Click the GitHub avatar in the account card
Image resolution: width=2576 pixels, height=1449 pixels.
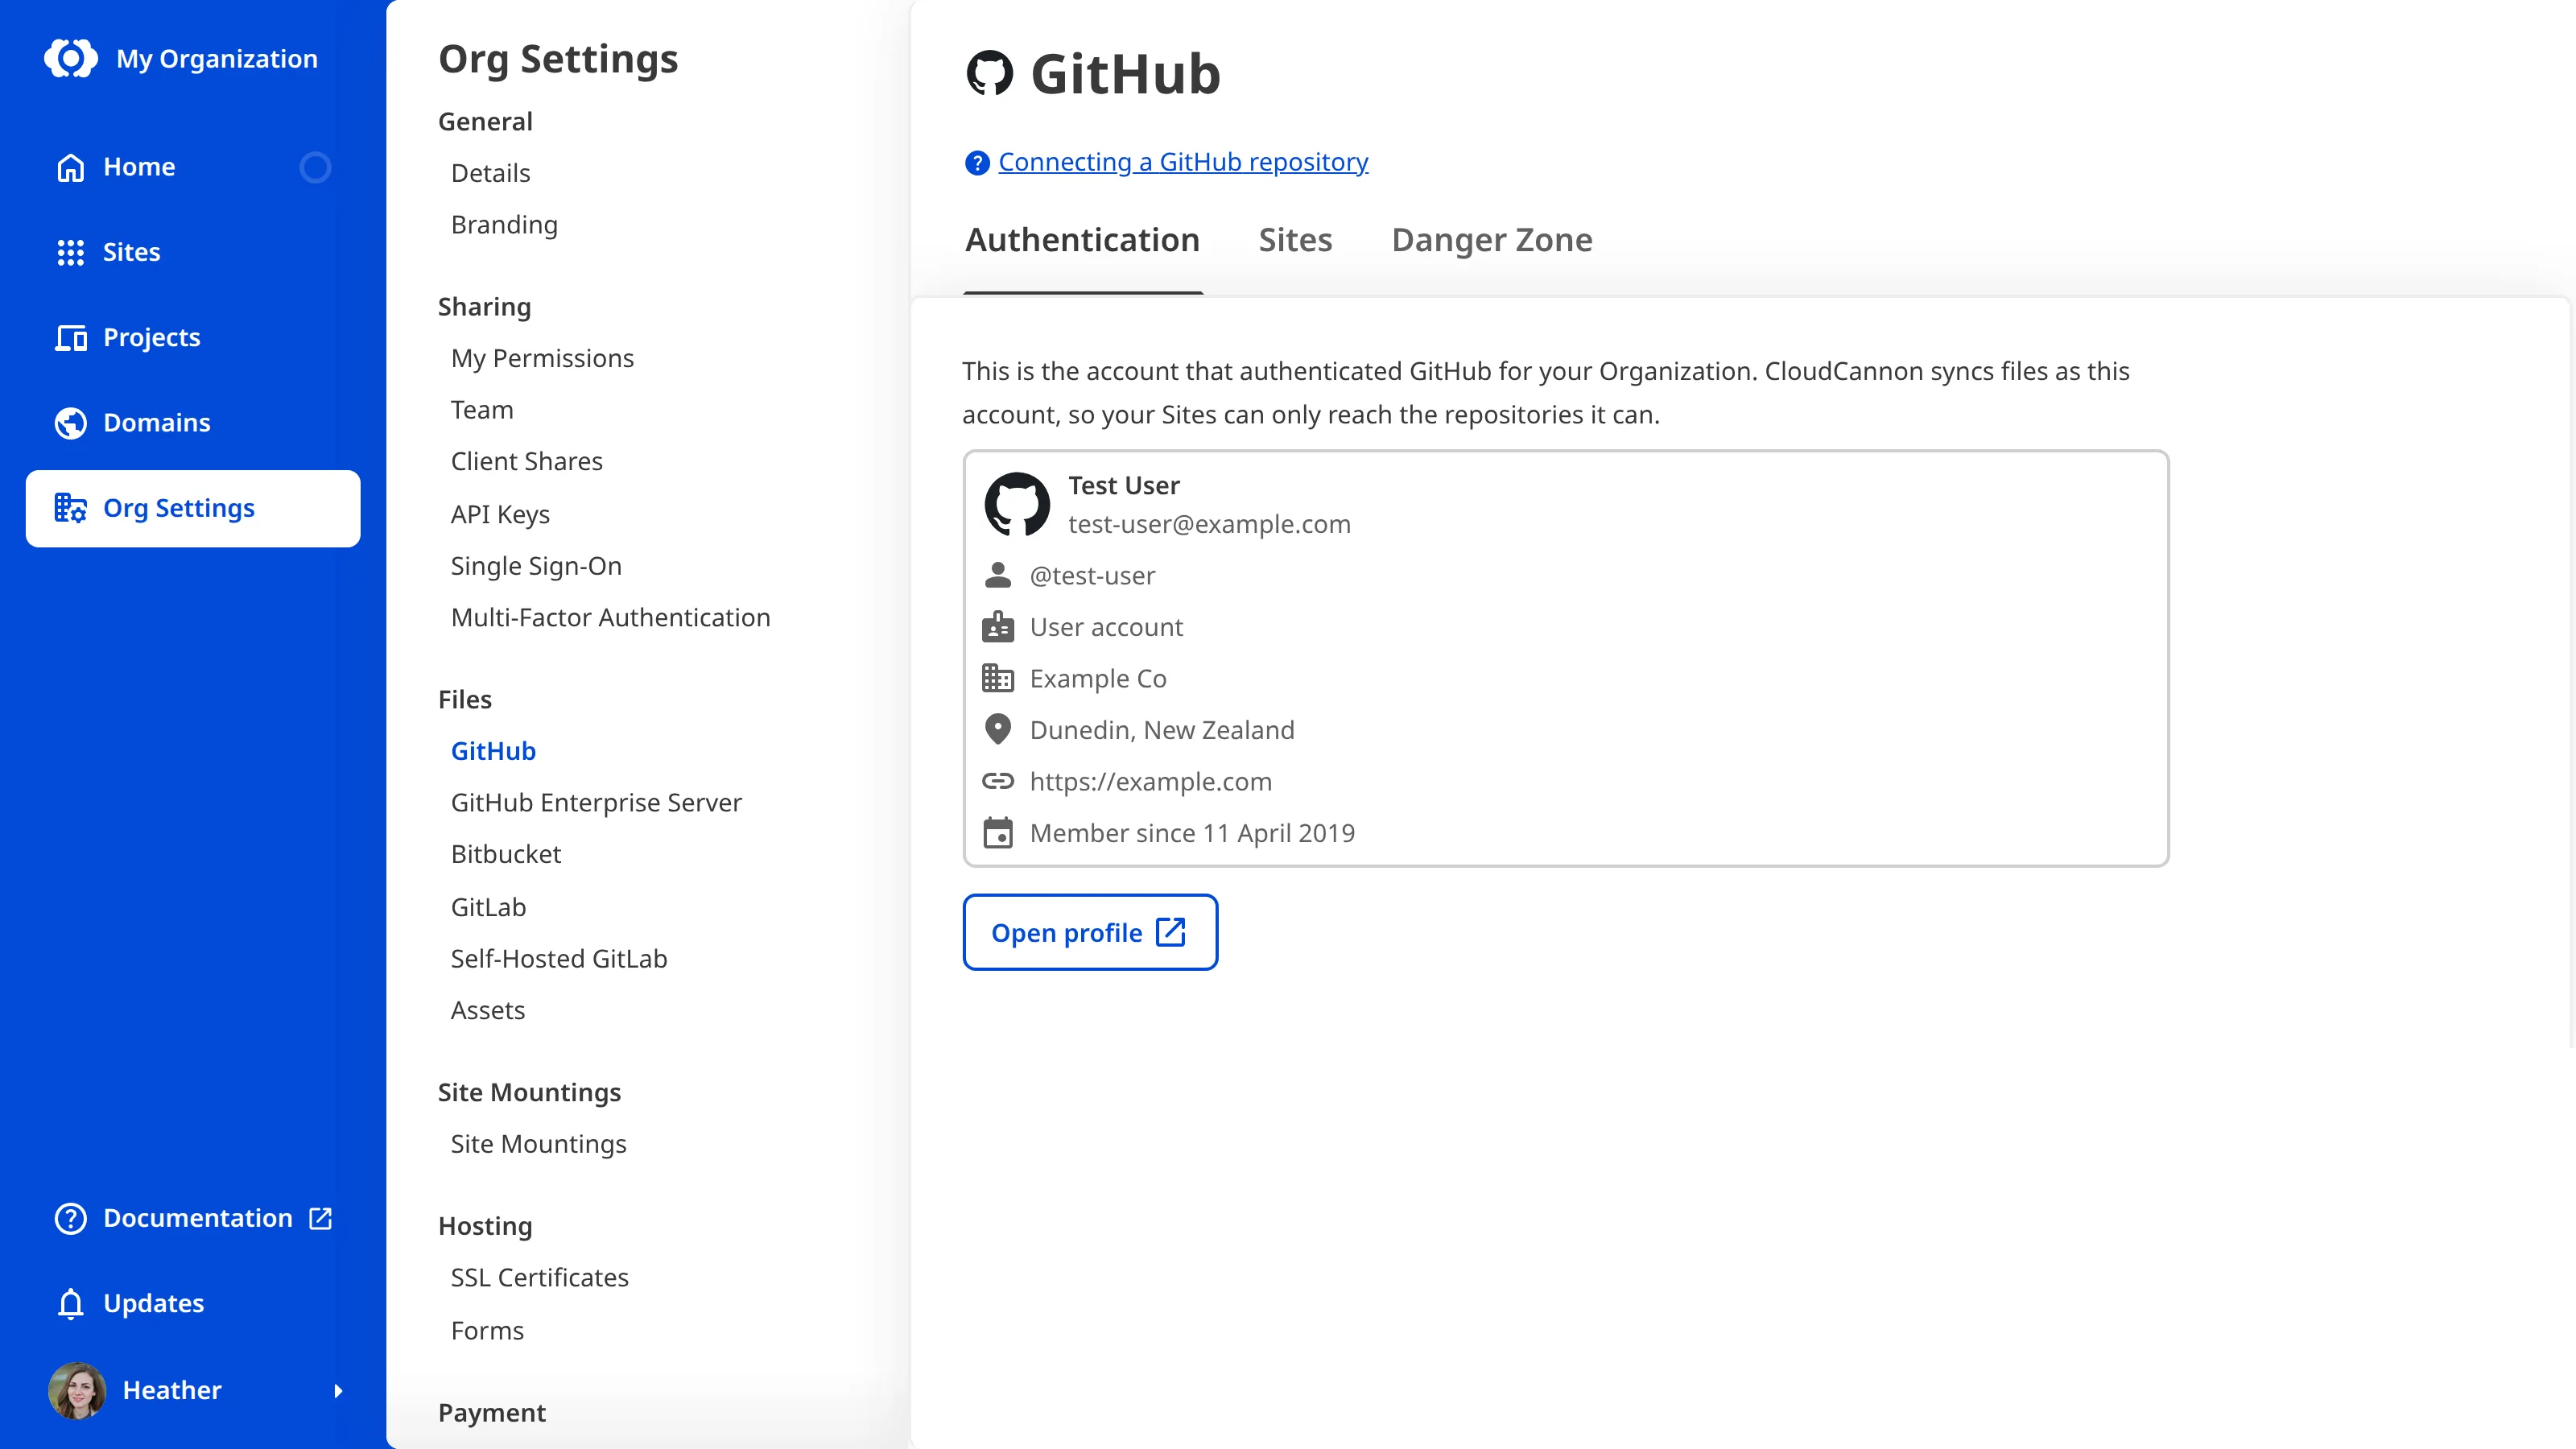pyautogui.click(x=1017, y=504)
